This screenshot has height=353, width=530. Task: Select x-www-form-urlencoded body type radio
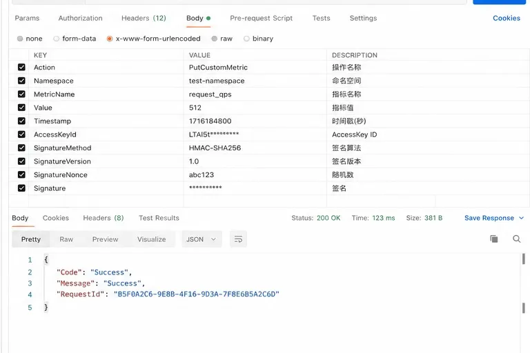(110, 39)
